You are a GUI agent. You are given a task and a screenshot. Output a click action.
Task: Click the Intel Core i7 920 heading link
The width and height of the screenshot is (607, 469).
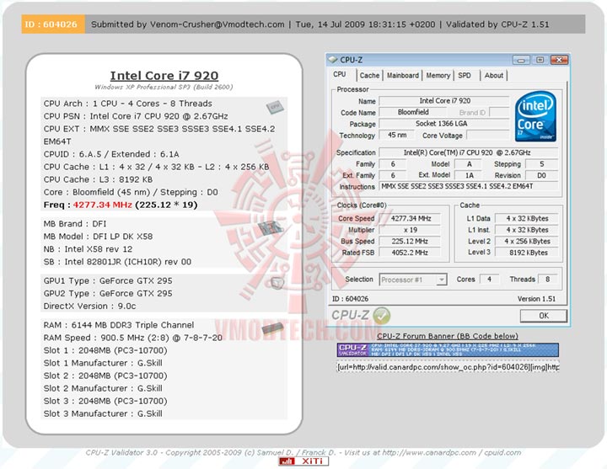[164, 76]
